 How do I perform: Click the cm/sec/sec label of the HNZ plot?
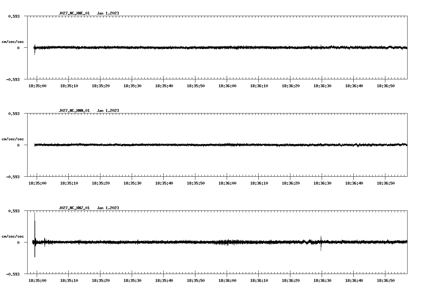(x=13, y=236)
